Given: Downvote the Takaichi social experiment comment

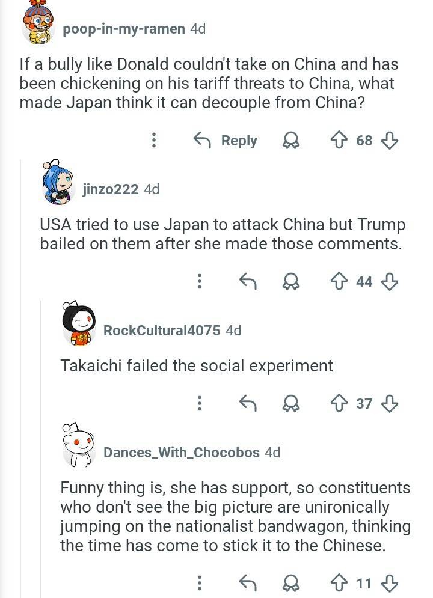Looking at the screenshot, I should point(390,403).
